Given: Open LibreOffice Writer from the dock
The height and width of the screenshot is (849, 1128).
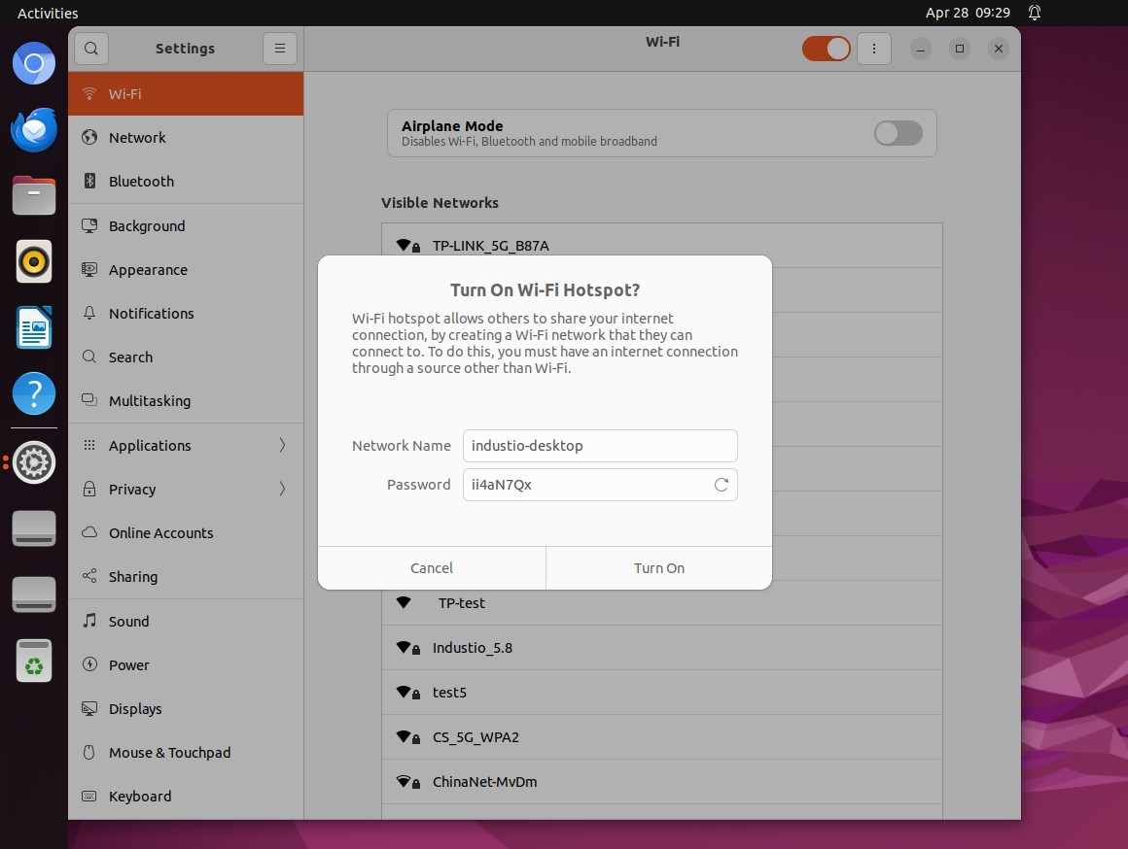Looking at the screenshot, I should pyautogui.click(x=34, y=328).
